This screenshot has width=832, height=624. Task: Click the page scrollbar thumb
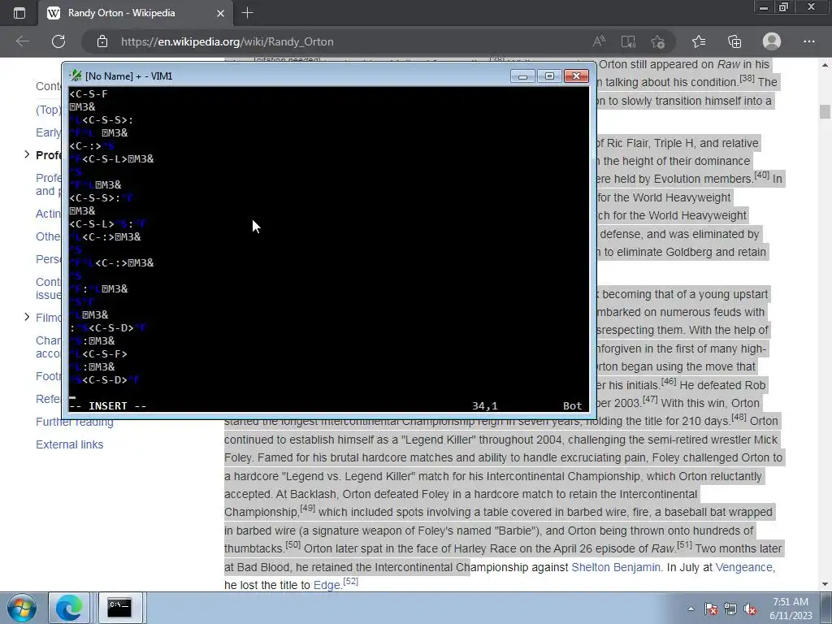[825, 112]
